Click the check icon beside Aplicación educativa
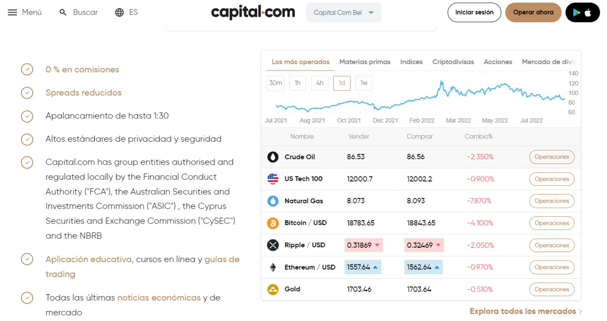The width and height of the screenshot is (607, 321). [27, 259]
